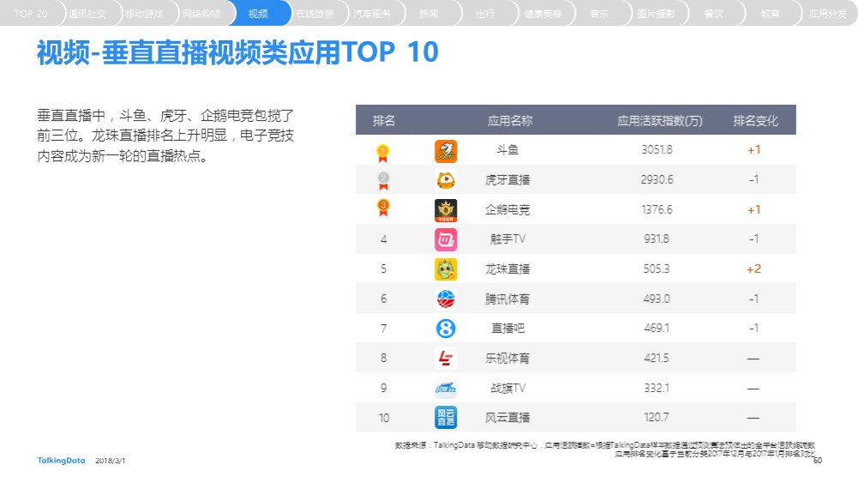Image resolution: width=858 pixels, height=483 pixels.
Task: Click the app name 直播吧
Action: (x=507, y=328)
